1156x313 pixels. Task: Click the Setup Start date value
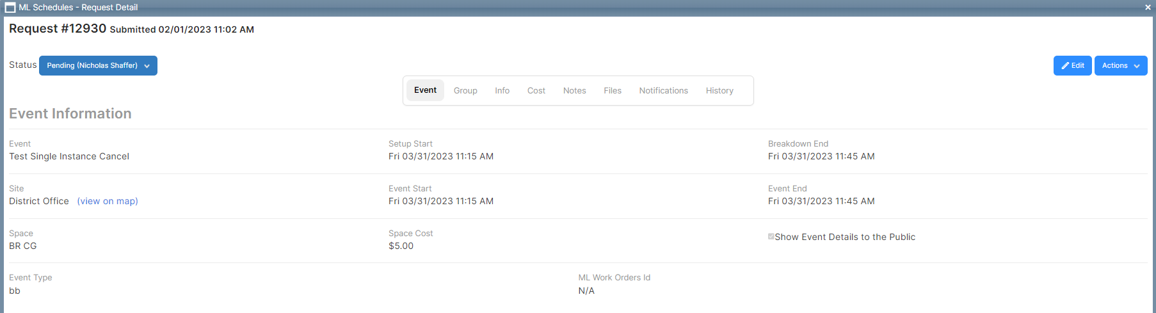click(x=441, y=156)
